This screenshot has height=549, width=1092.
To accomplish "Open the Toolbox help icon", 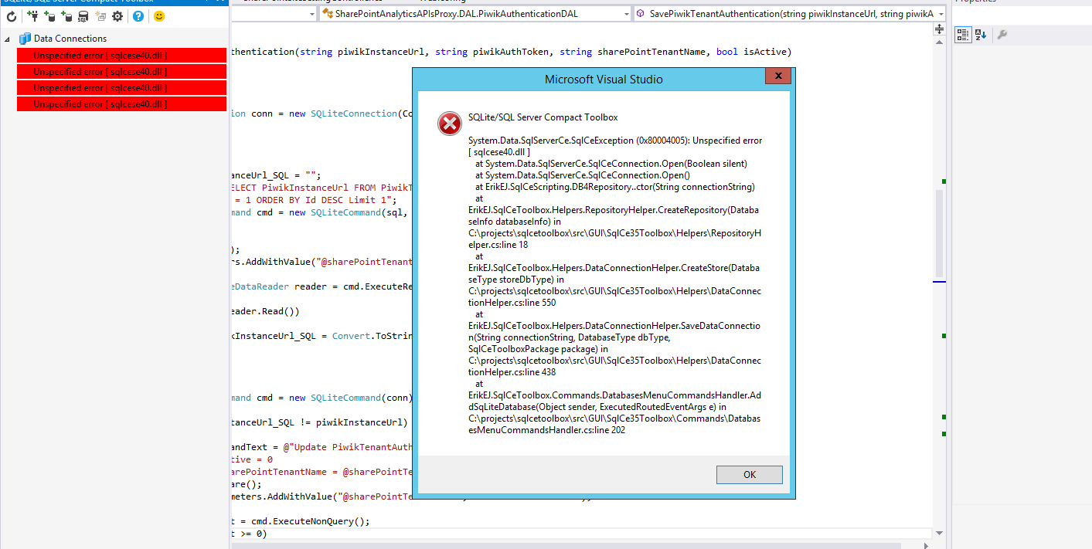I will [138, 17].
